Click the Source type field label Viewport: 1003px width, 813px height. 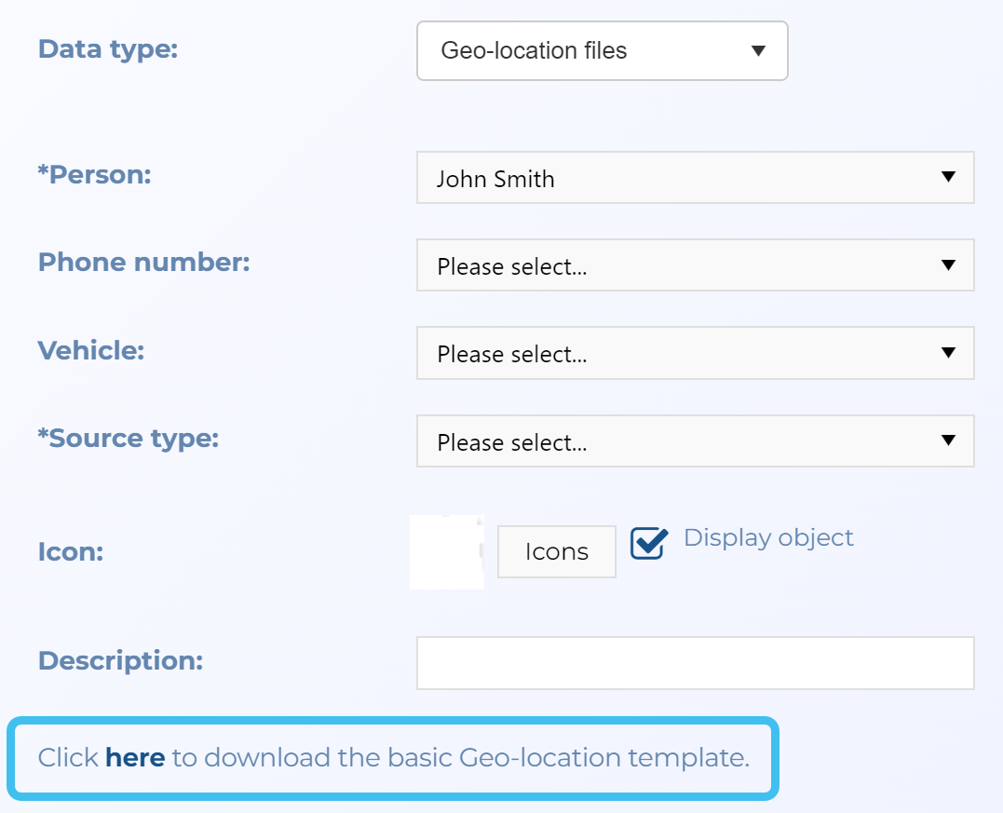click(x=128, y=438)
